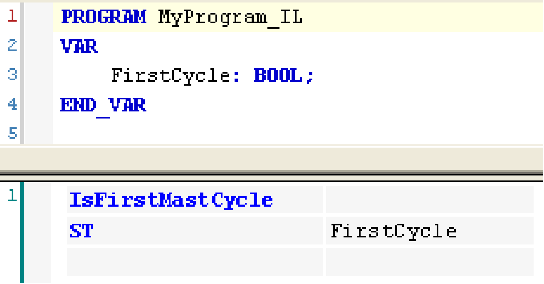Click line number 5 in the gutter
Viewport: 544px width, 284px height.
[12, 134]
